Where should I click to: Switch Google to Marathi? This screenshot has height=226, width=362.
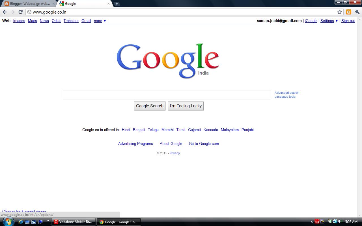click(167, 130)
